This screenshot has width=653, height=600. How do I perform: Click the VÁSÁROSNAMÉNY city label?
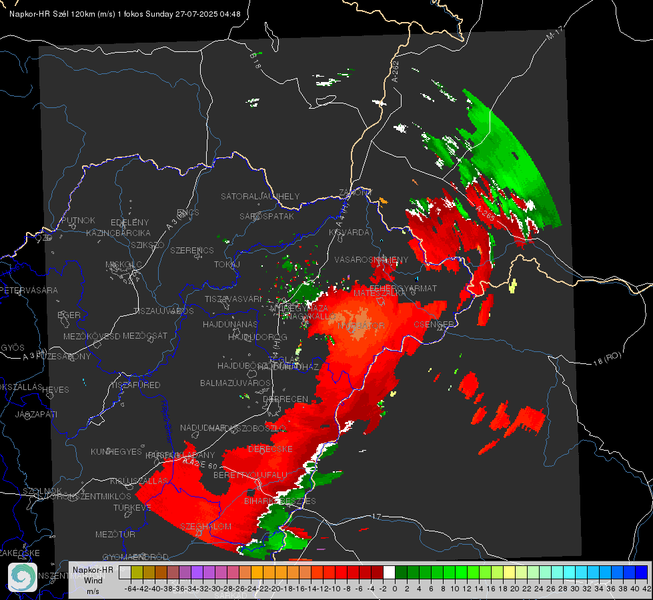(372, 259)
